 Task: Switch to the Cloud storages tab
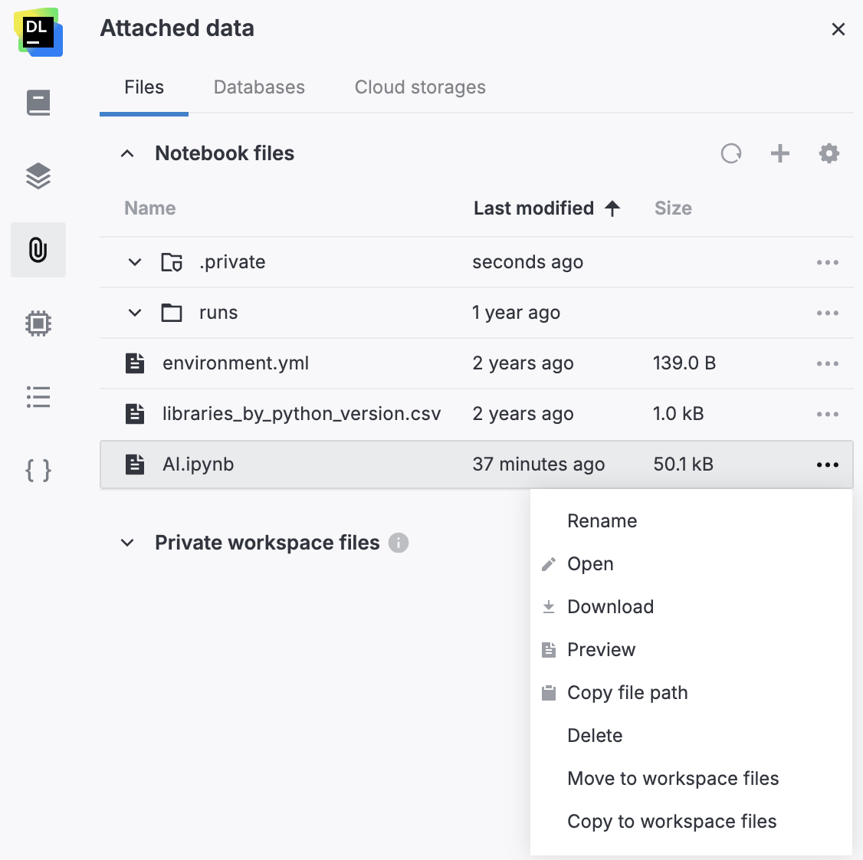[x=420, y=87]
